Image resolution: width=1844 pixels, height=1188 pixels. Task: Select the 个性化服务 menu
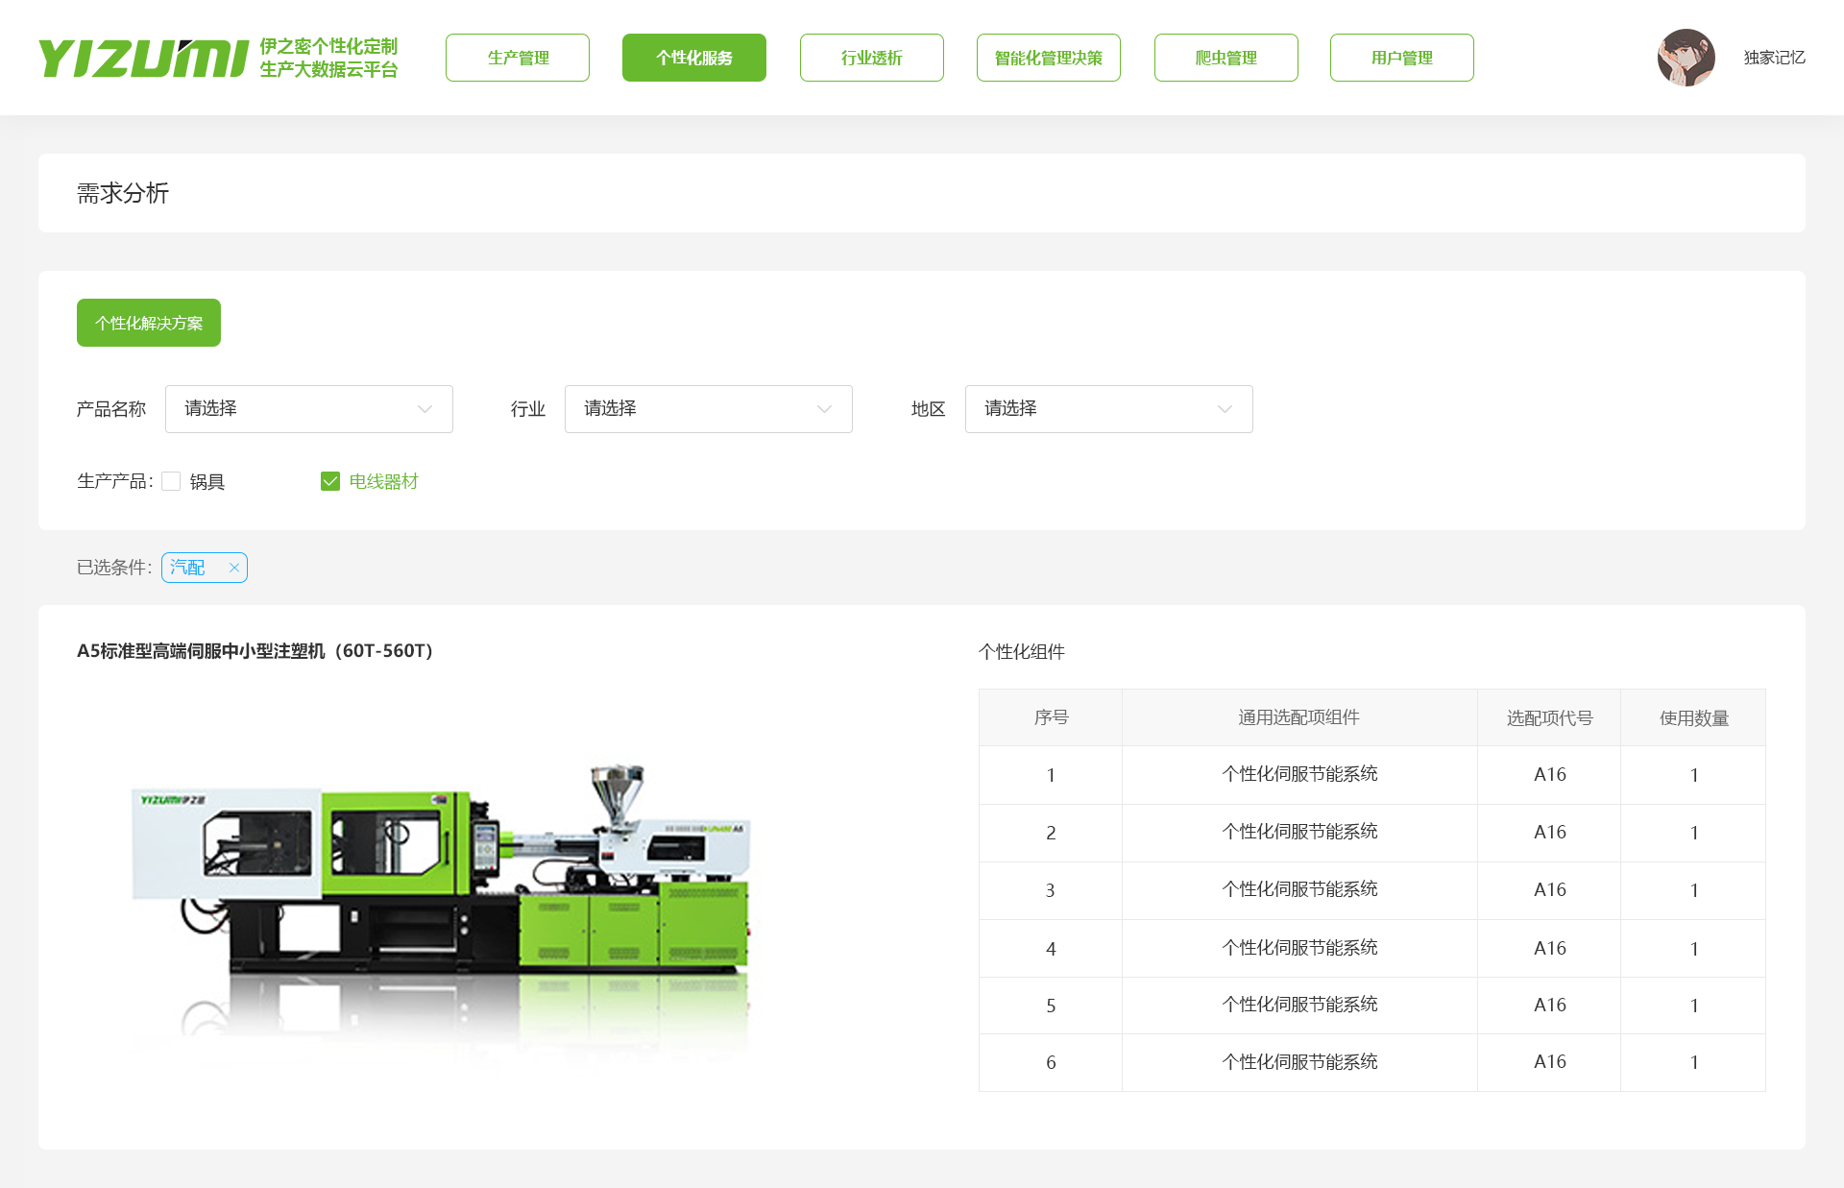[694, 58]
